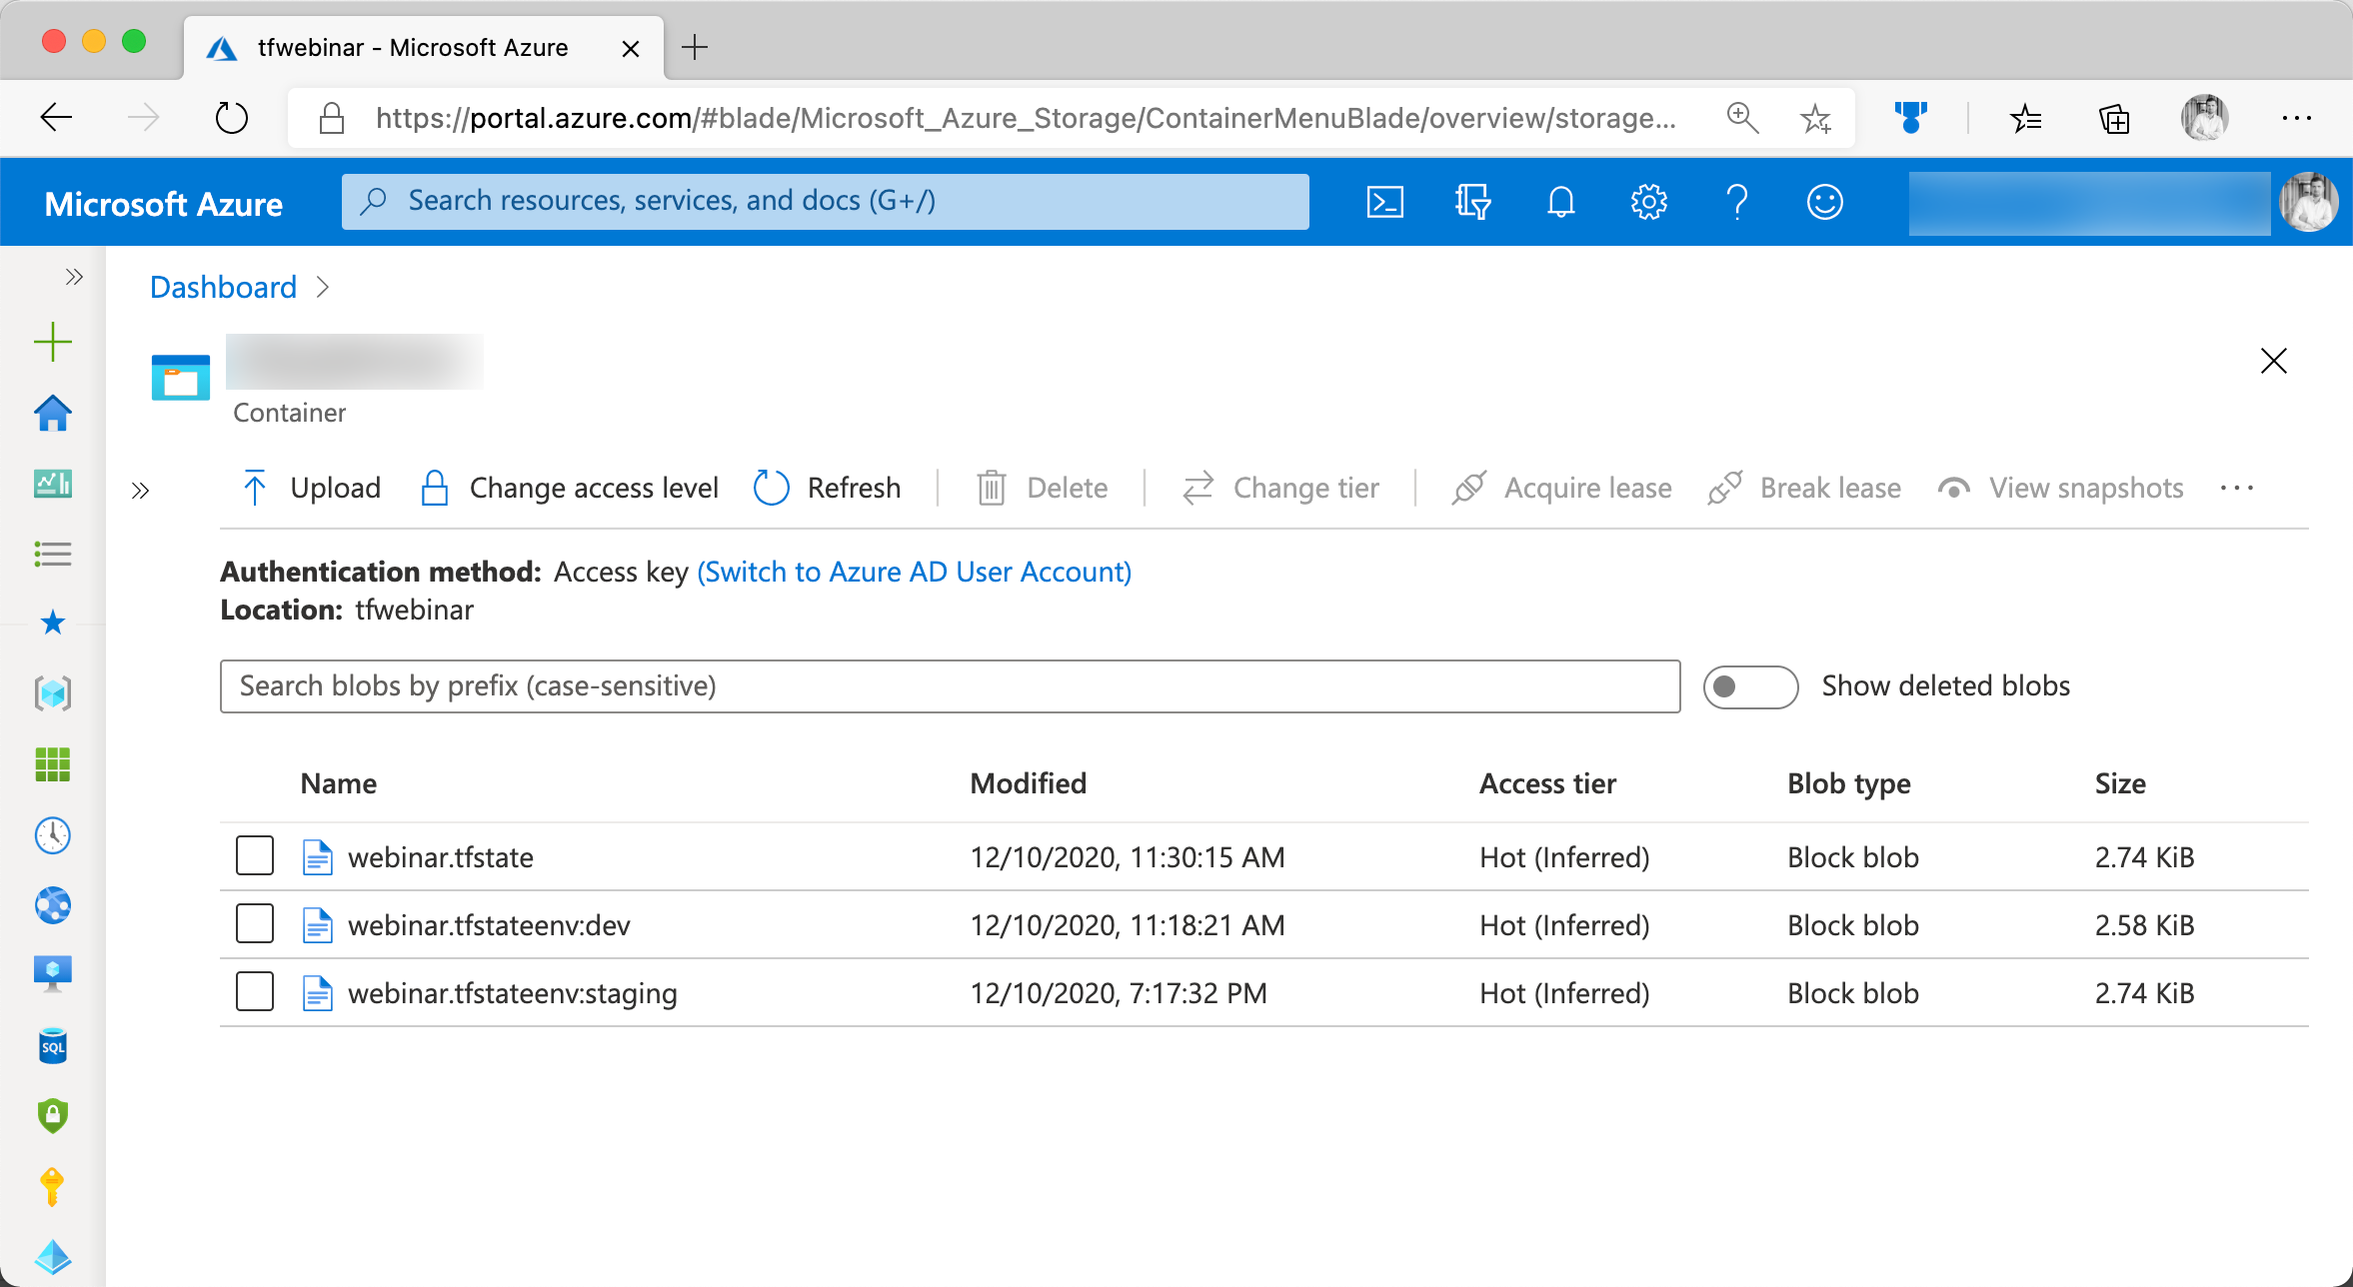Image resolution: width=2353 pixels, height=1287 pixels.
Task: Open the toolbar more options ellipsis
Action: 2236,488
